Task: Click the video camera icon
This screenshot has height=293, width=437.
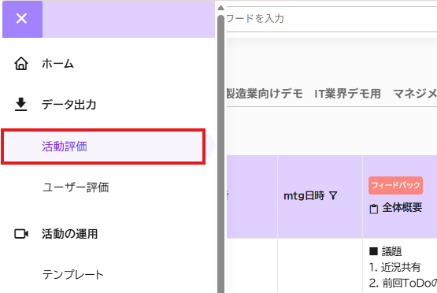Action: point(21,234)
